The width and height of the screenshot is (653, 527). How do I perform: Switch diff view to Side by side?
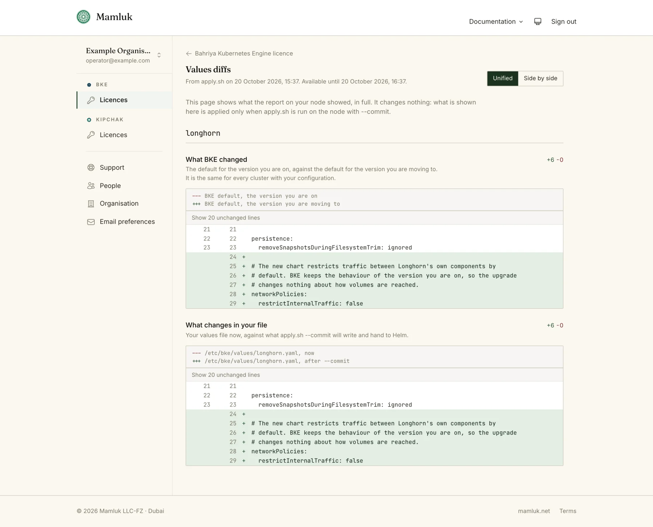pyautogui.click(x=541, y=78)
